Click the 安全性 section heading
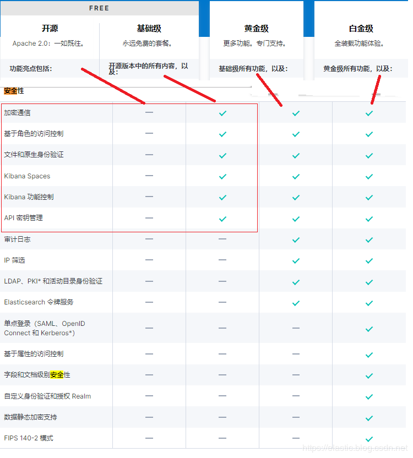The height and width of the screenshot is (458, 413). tap(14, 91)
